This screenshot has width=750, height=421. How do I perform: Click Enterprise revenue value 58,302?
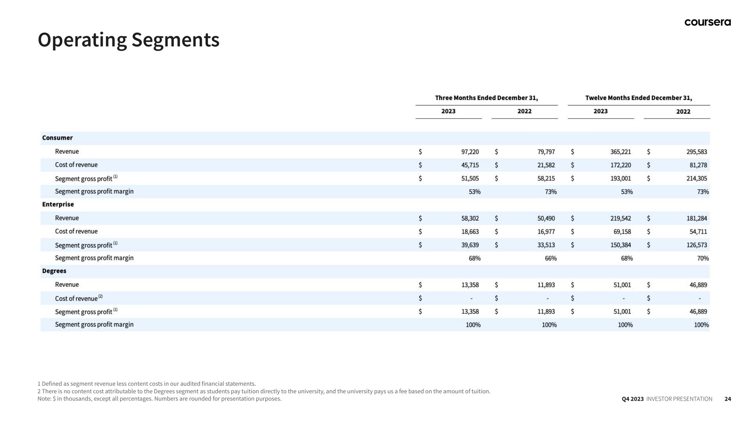point(470,218)
